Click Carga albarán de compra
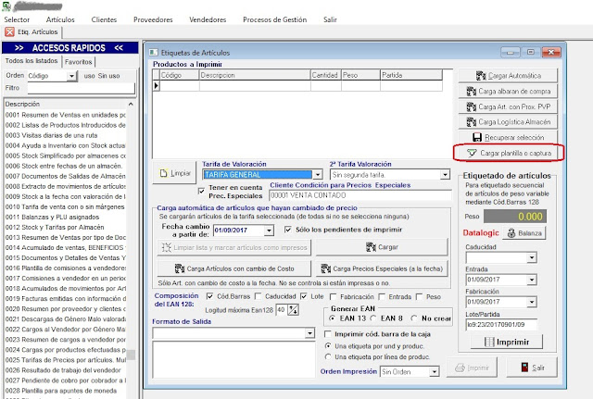This screenshot has width=593, height=399. tap(509, 92)
